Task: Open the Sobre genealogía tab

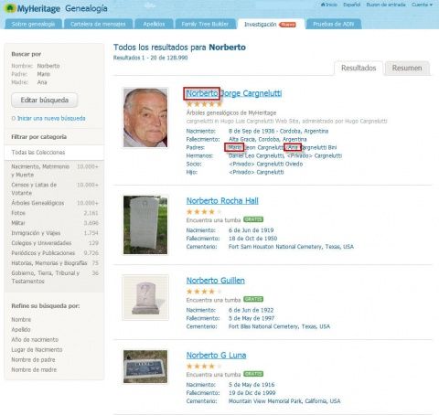Action: click(x=33, y=24)
